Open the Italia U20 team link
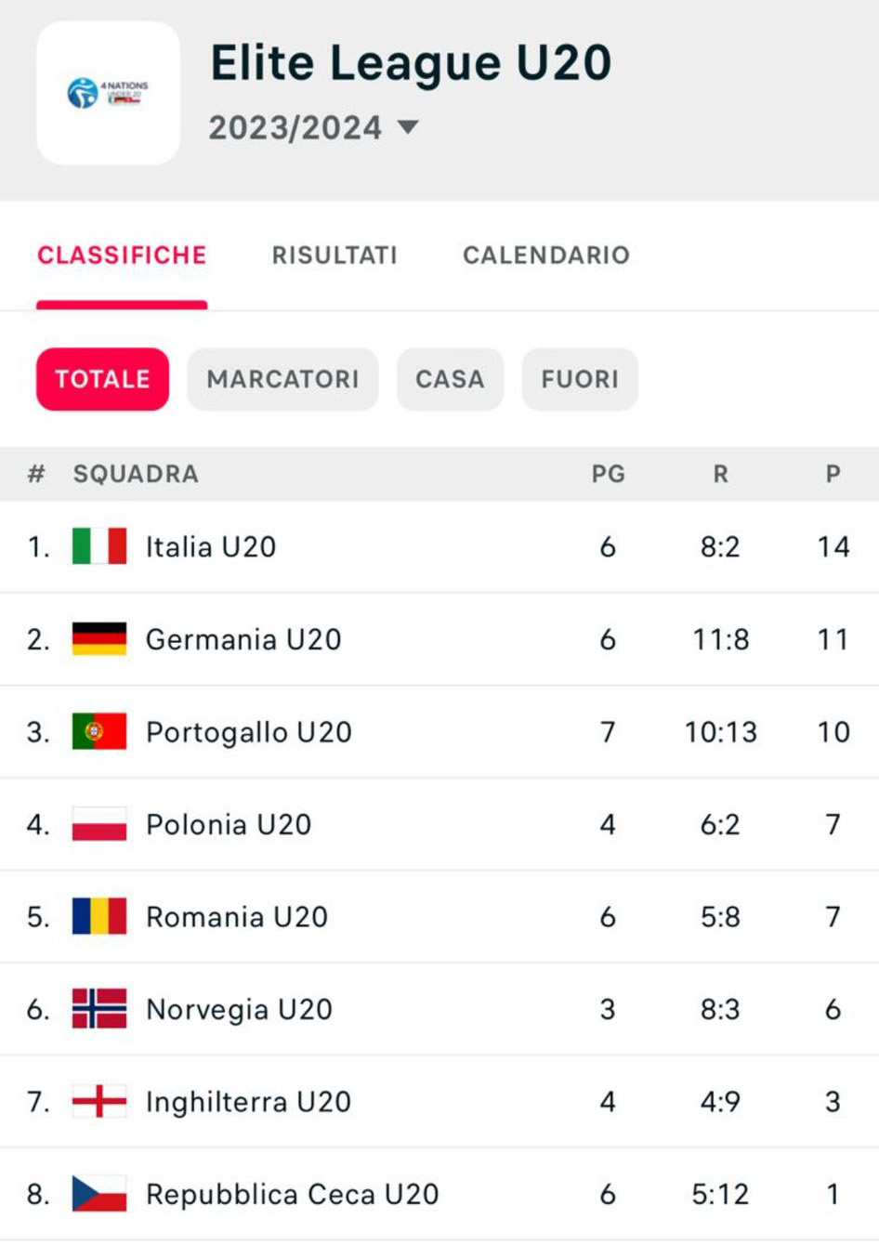The height and width of the screenshot is (1245, 879). click(x=211, y=546)
